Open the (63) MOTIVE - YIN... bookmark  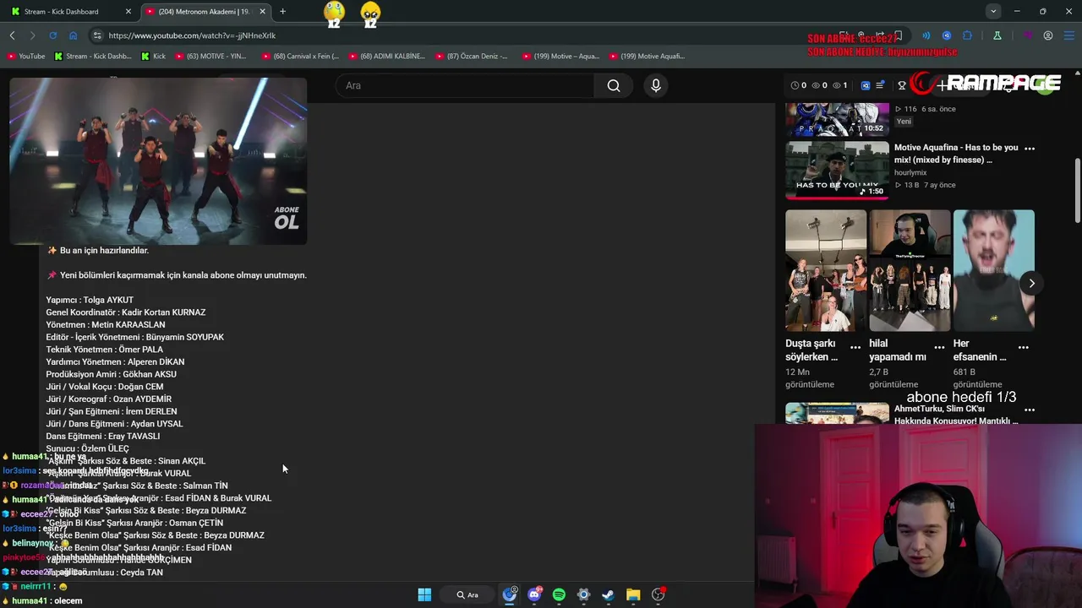tap(210, 56)
